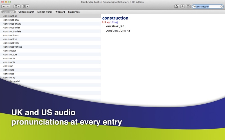Viewport: 225px width, 140px height.
Task: Click the magnifying glass in the search field
Action: (x=194, y=6)
